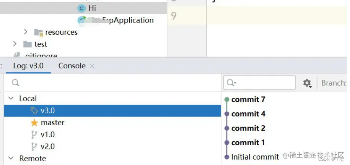Select the Remote group label
Image resolution: width=350 pixels, height=165 pixels.
point(33,159)
